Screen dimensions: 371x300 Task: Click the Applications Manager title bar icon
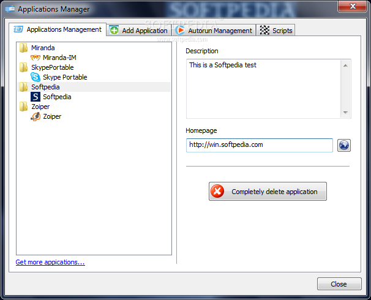pyautogui.click(x=10, y=9)
